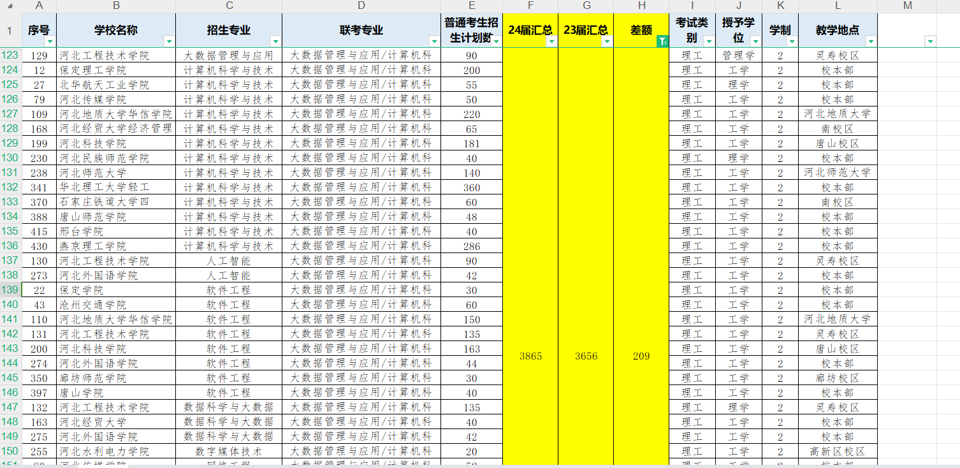Select column M header
This screenshot has height=468, width=960.
[908, 6]
